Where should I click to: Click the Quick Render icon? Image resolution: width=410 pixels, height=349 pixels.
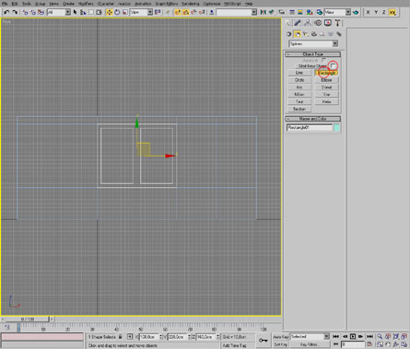pos(356,12)
